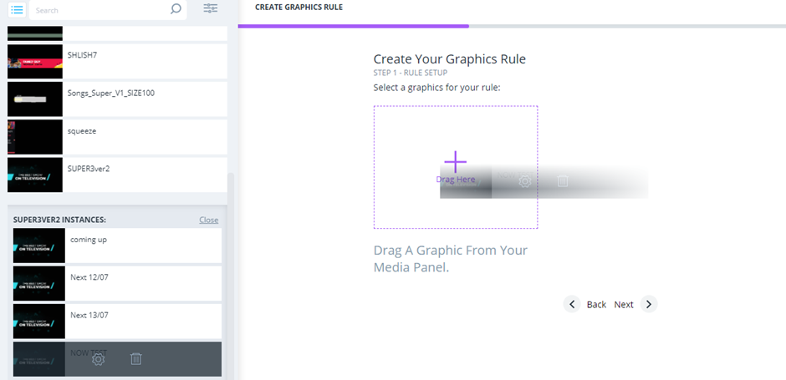Click the purple plus Drag Here icon
Screen dimensions: 786x380
tap(455, 162)
